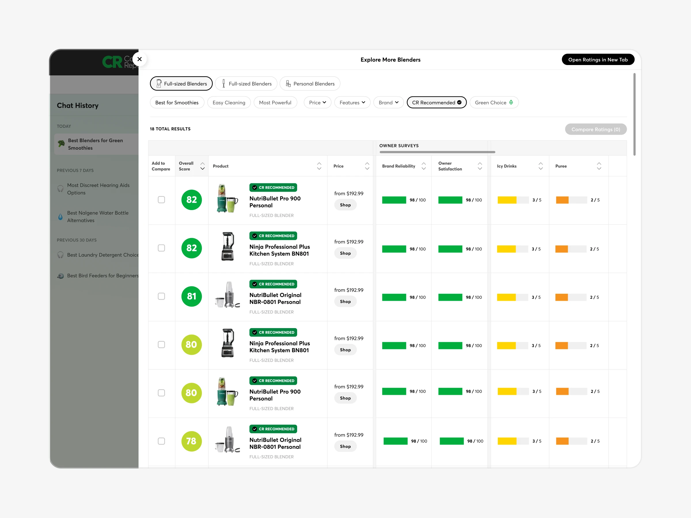Viewport: 691px width, 518px height.
Task: Tick the compare checkbox for the score 81 NutriBullet Original
Action: pyautogui.click(x=161, y=296)
